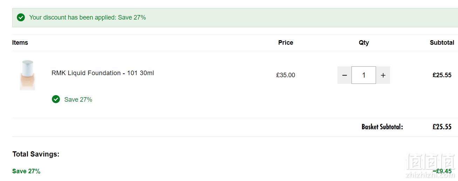Increase quantity with the plus button
Image resolution: width=458 pixels, height=181 pixels.
tap(383, 75)
